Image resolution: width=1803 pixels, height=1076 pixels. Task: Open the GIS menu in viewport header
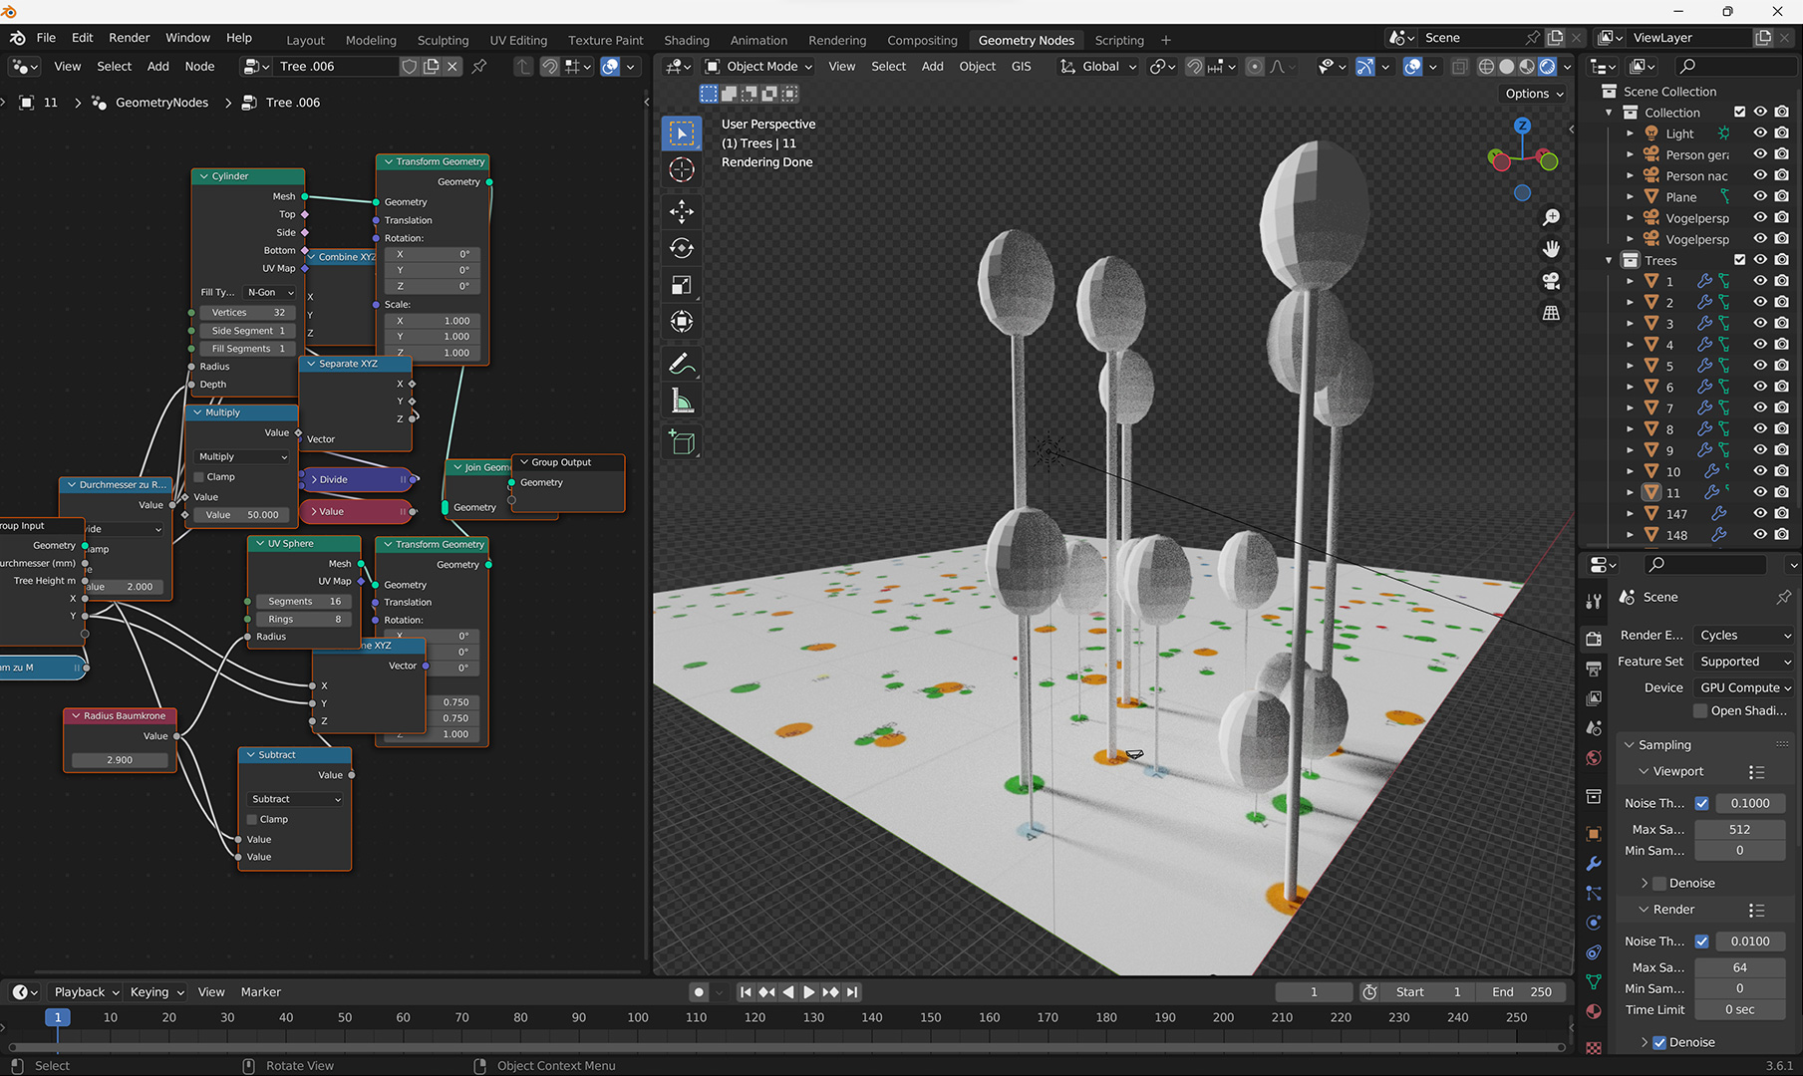[x=1022, y=67]
